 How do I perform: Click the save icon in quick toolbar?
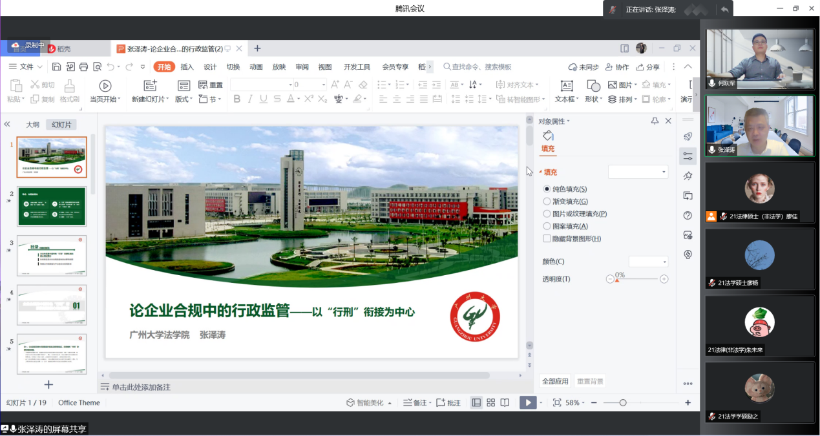(x=57, y=67)
